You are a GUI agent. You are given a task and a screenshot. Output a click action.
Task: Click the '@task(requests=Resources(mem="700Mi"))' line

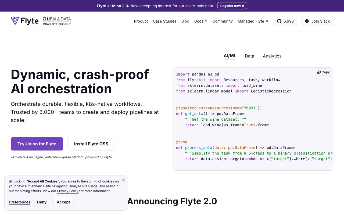coord(219,108)
